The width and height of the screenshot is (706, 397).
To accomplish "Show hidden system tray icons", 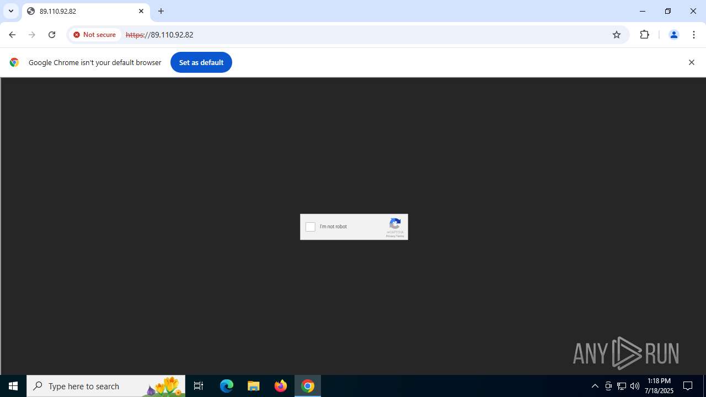I will tap(595, 386).
